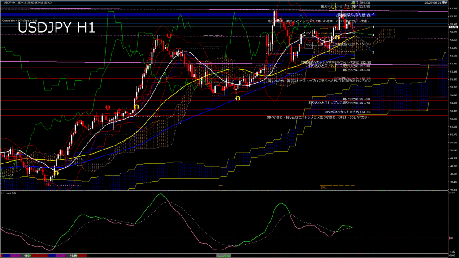The image size is (459, 258).
Task: Click projection line label 4
Action: [373, 35]
